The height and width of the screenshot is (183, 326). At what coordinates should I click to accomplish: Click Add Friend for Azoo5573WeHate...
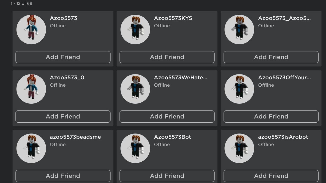point(167,116)
